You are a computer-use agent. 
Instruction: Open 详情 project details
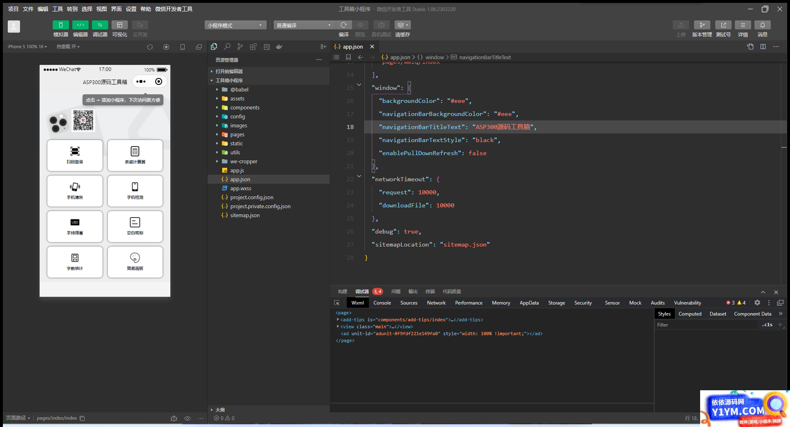click(743, 25)
